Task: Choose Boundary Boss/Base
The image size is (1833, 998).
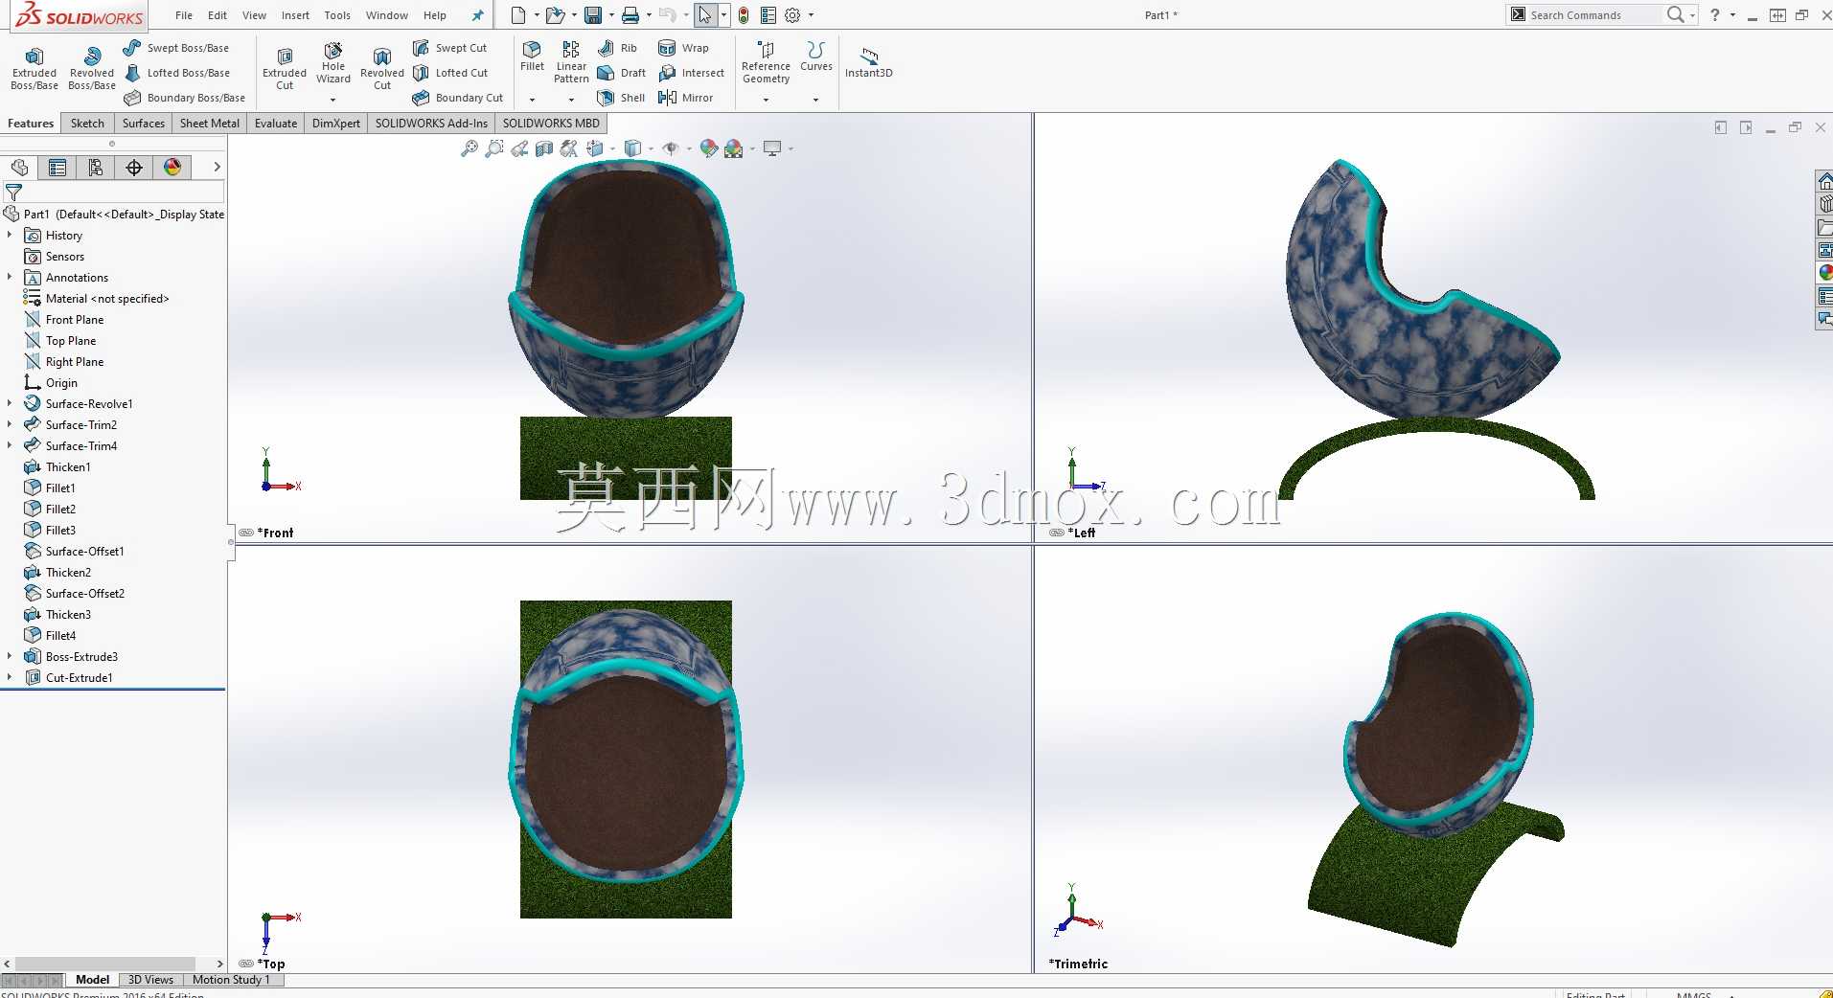Action: click(x=184, y=98)
